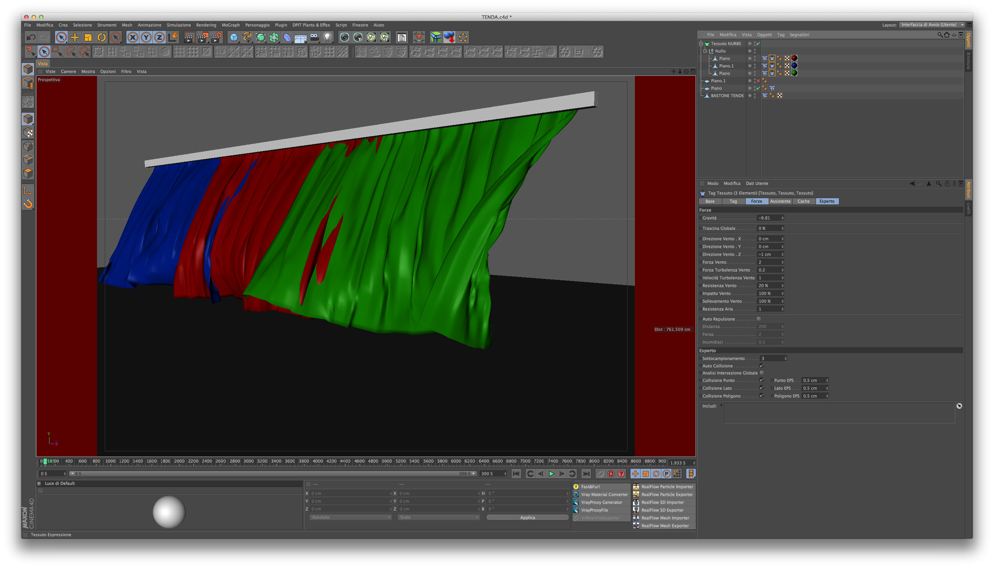Collapse the Tessuto NURBS tree item
The width and height of the screenshot is (994, 568).
[x=701, y=44]
